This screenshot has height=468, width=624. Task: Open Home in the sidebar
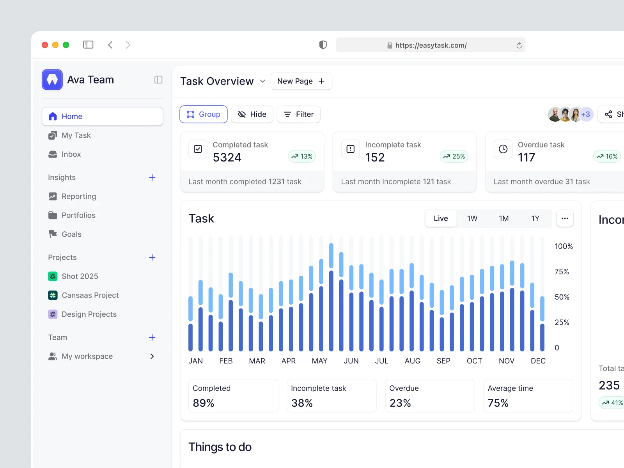coord(102,116)
